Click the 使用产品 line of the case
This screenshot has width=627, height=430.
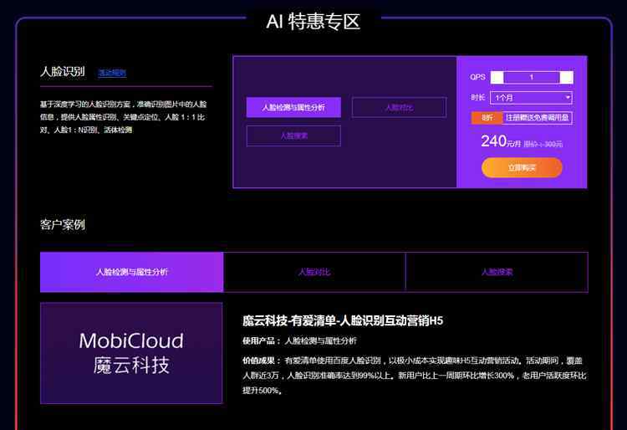click(299, 340)
